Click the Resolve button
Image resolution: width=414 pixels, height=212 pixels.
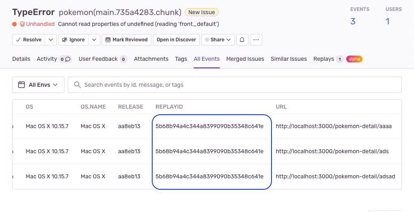(28, 40)
